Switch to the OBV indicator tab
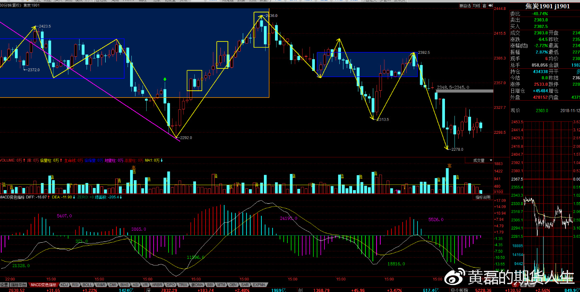This screenshot has width=580, height=292. tap(233, 285)
